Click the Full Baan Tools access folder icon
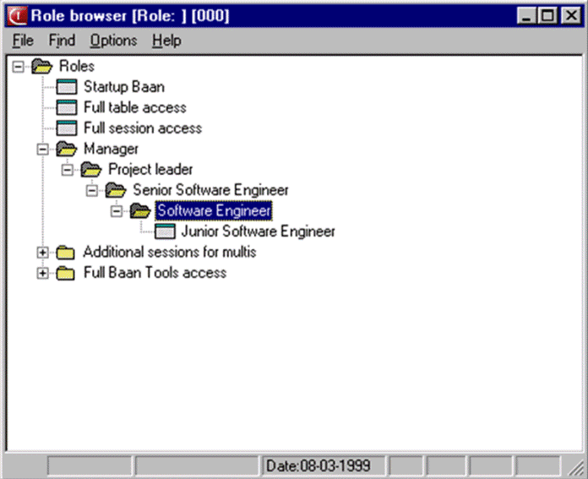The height and width of the screenshot is (479, 588). (x=66, y=273)
